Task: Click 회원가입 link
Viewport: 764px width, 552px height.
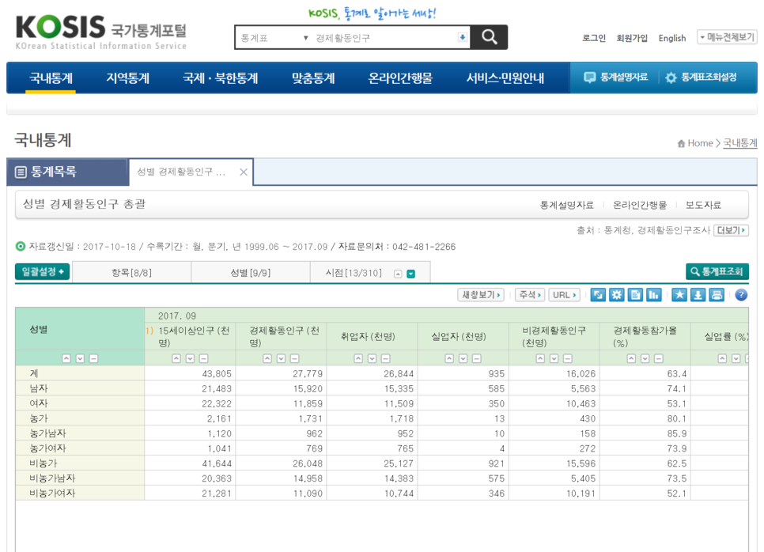Action: pos(632,38)
